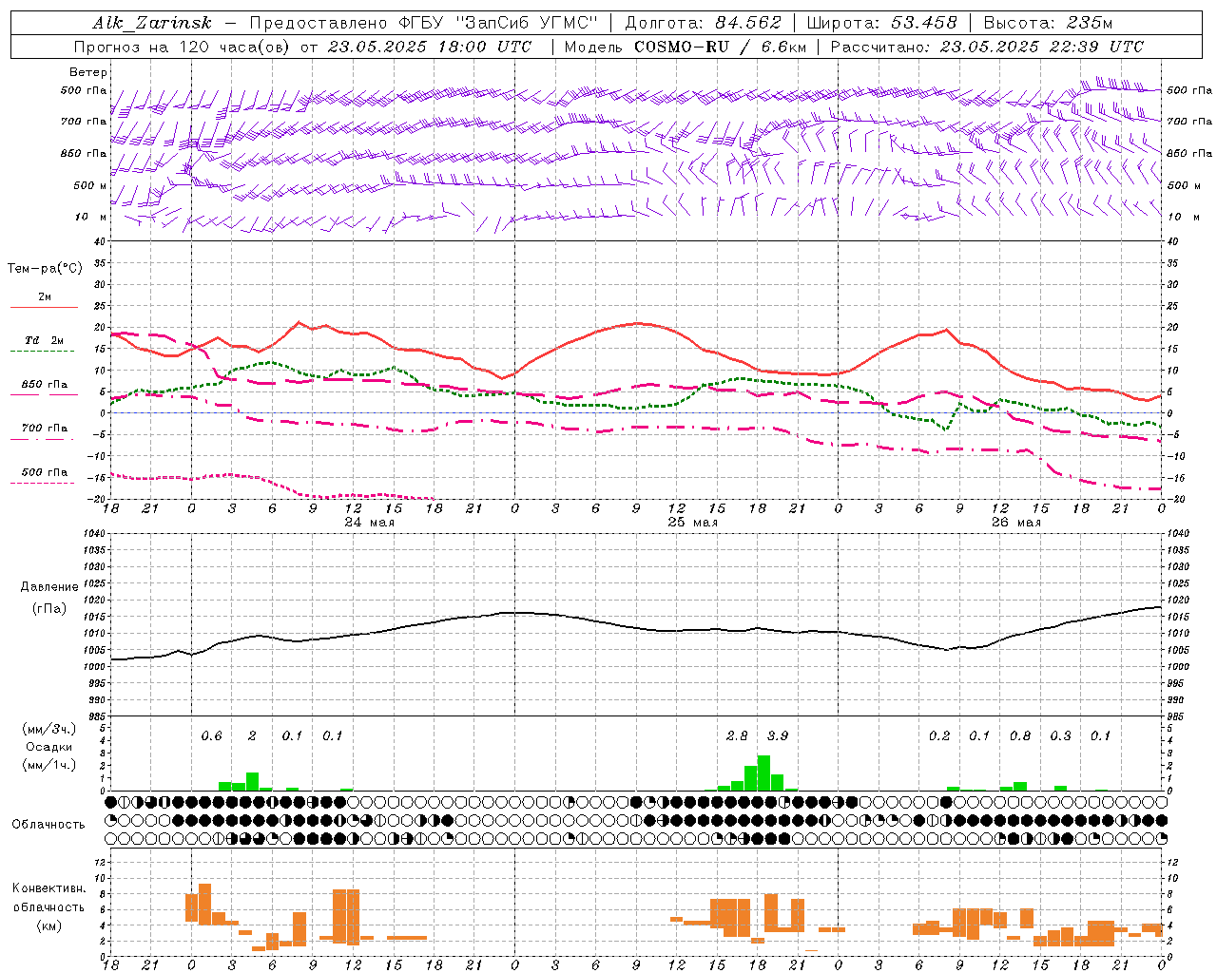
Task: Select the 700 гПа temperature legend entry
Action: pos(45,428)
